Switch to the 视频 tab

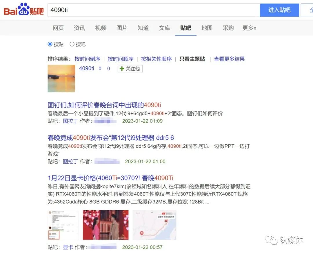click(101, 28)
